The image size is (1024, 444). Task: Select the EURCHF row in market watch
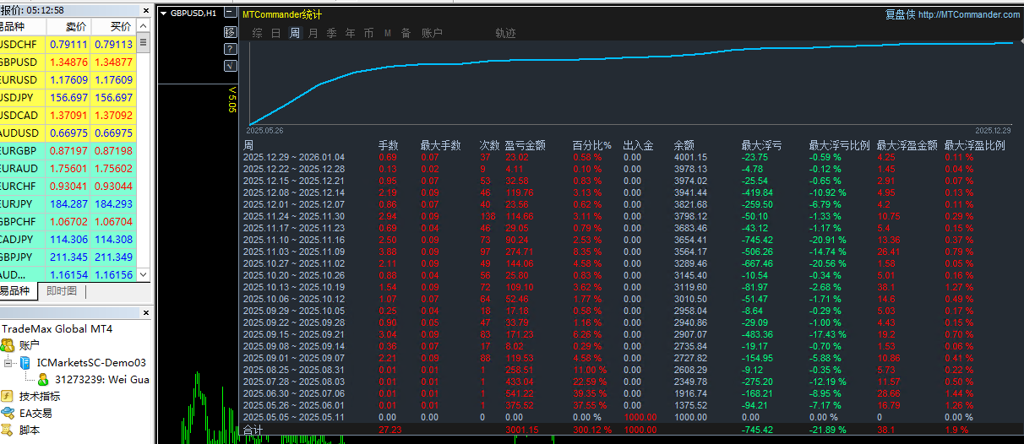pyautogui.click(x=68, y=187)
